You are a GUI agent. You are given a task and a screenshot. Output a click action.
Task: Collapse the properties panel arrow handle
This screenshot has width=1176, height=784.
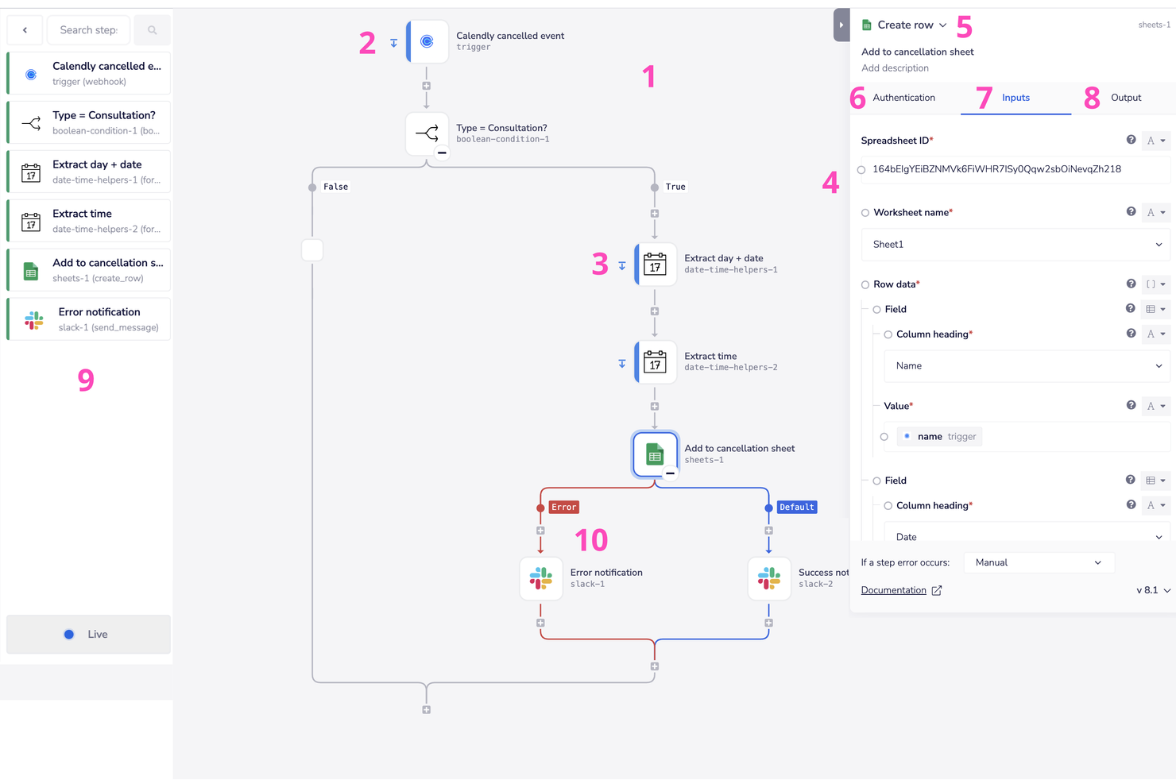click(x=841, y=25)
